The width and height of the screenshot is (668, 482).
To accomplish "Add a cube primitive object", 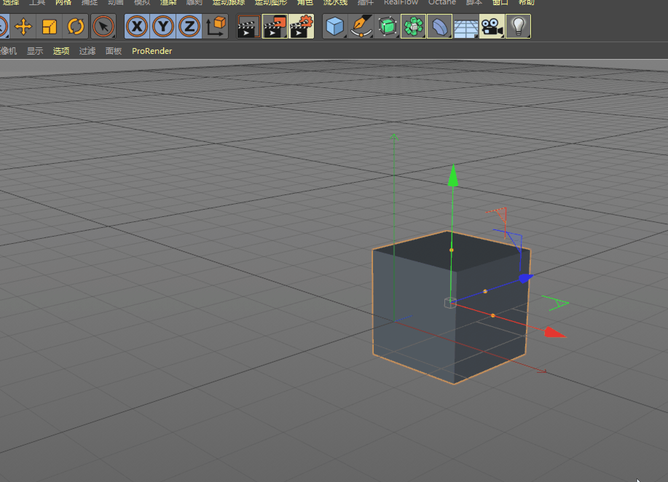I will [335, 26].
